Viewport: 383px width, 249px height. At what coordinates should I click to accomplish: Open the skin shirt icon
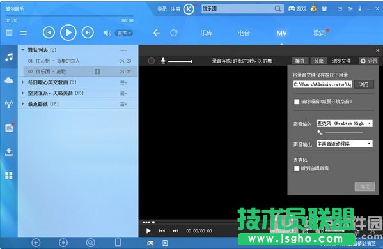pyautogui.click(x=324, y=9)
